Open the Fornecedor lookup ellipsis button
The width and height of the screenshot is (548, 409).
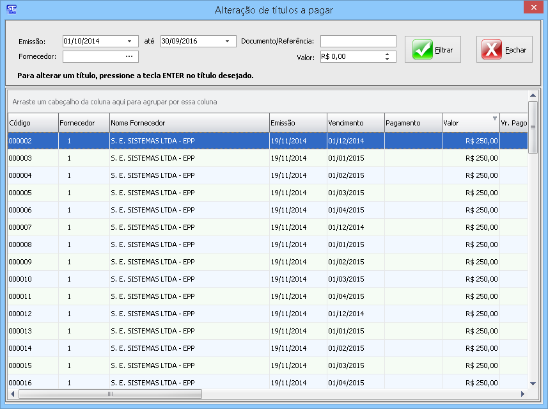click(x=129, y=56)
